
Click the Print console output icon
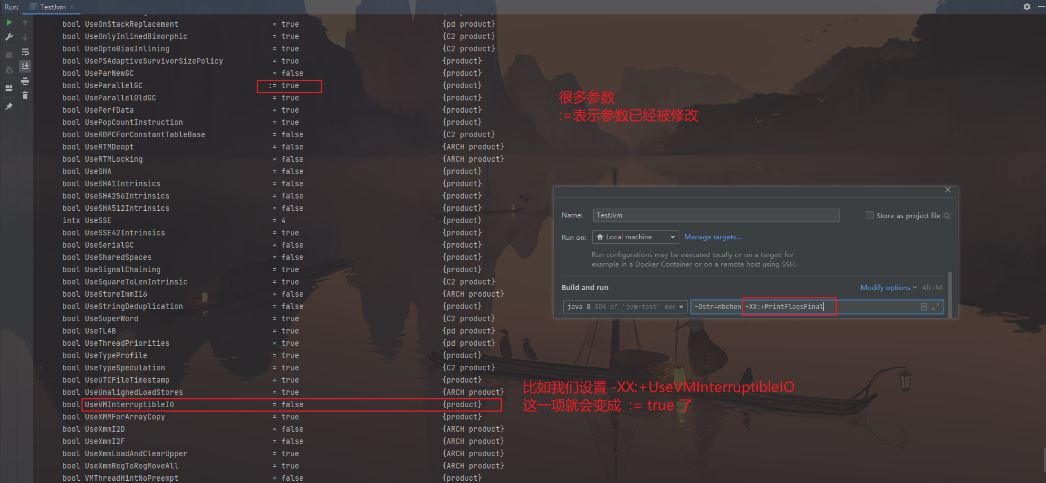coord(25,81)
